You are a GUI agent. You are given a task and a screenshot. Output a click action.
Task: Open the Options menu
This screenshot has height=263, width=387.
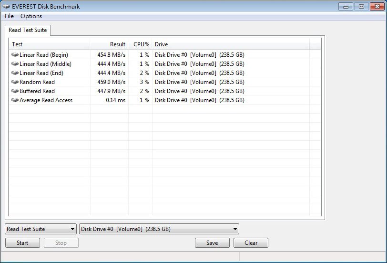click(x=31, y=16)
